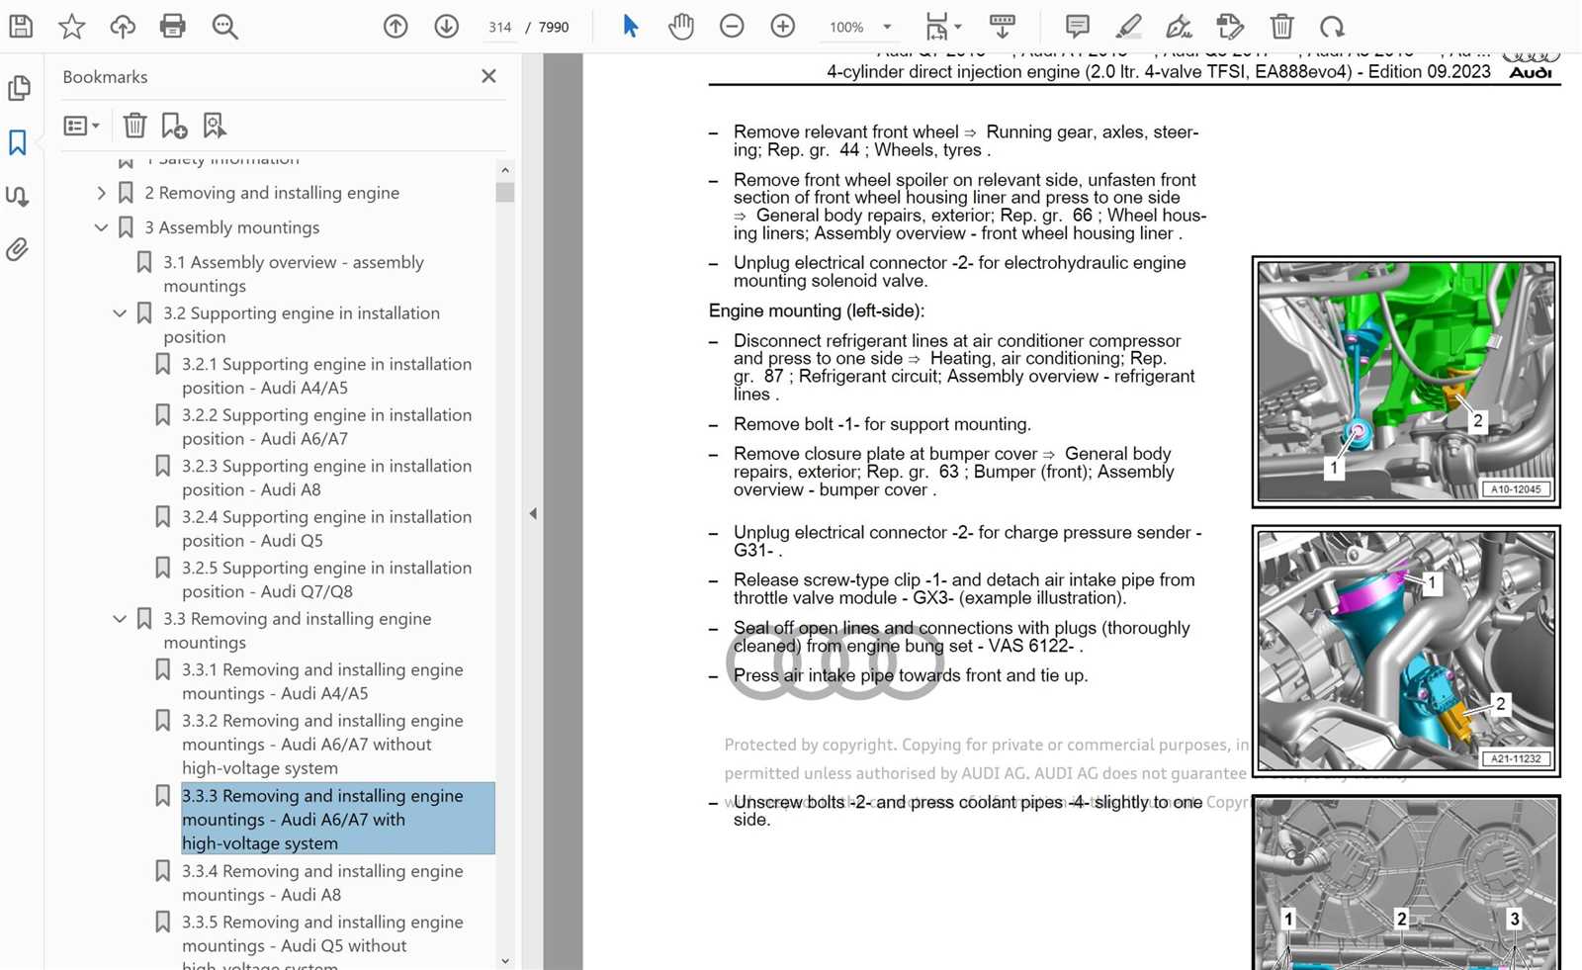Open bookmark 3.3.2 A6/A7 without high-voltage system
This screenshot has width=1582, height=970.
tap(322, 745)
